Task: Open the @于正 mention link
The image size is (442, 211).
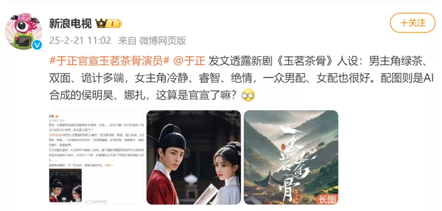Action: 189,61
